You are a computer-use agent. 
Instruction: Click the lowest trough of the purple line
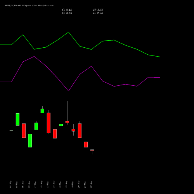68,91
